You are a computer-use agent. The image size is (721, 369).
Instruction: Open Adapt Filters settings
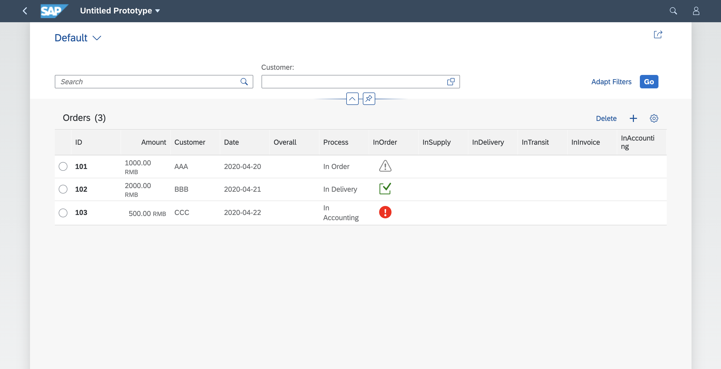coord(611,81)
